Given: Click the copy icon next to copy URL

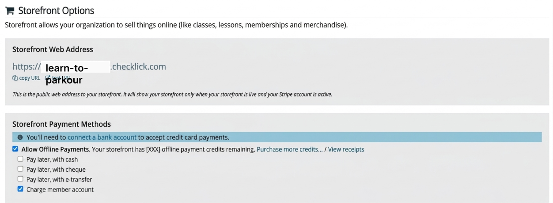Looking at the screenshot, I should (15, 78).
